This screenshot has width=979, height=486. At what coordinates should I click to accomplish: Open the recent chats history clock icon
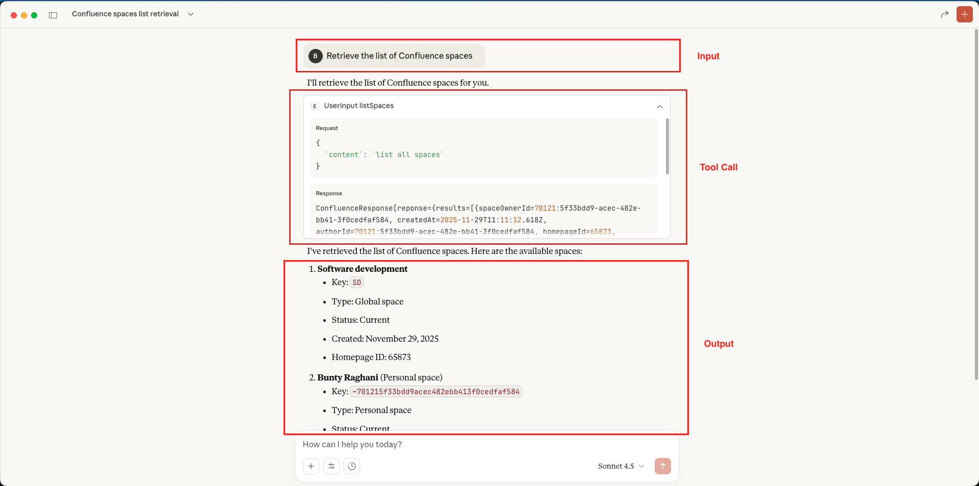(x=352, y=466)
